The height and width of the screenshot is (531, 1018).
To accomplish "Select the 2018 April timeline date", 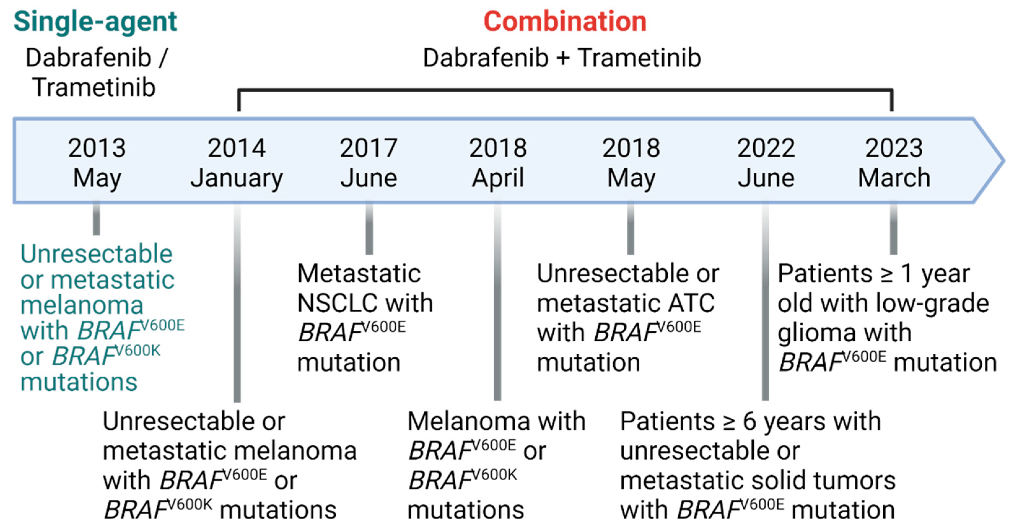I will tap(498, 163).
